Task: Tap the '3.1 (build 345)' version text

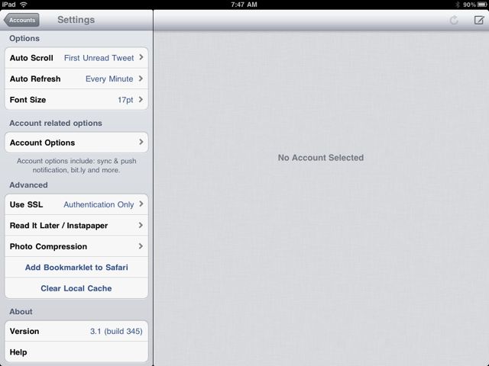Action: click(116, 331)
